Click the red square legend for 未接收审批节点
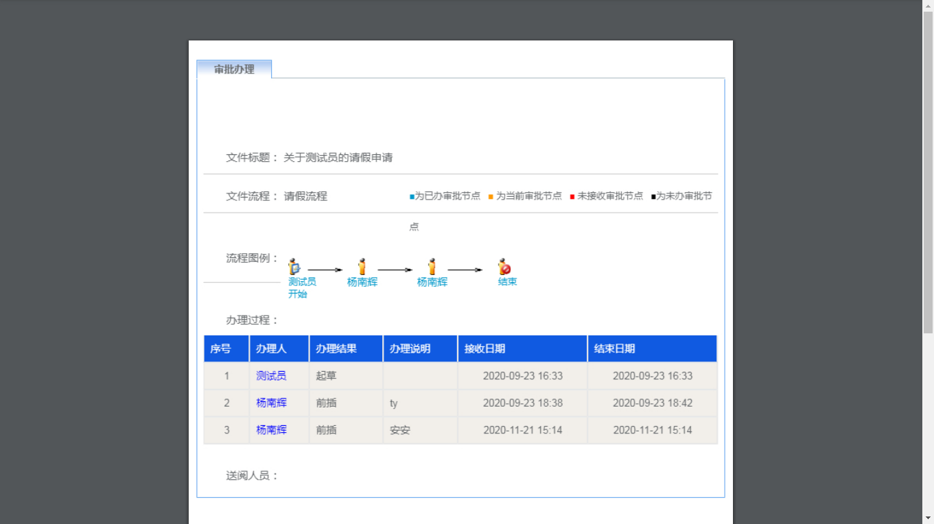This screenshot has height=524, width=934. [572, 195]
